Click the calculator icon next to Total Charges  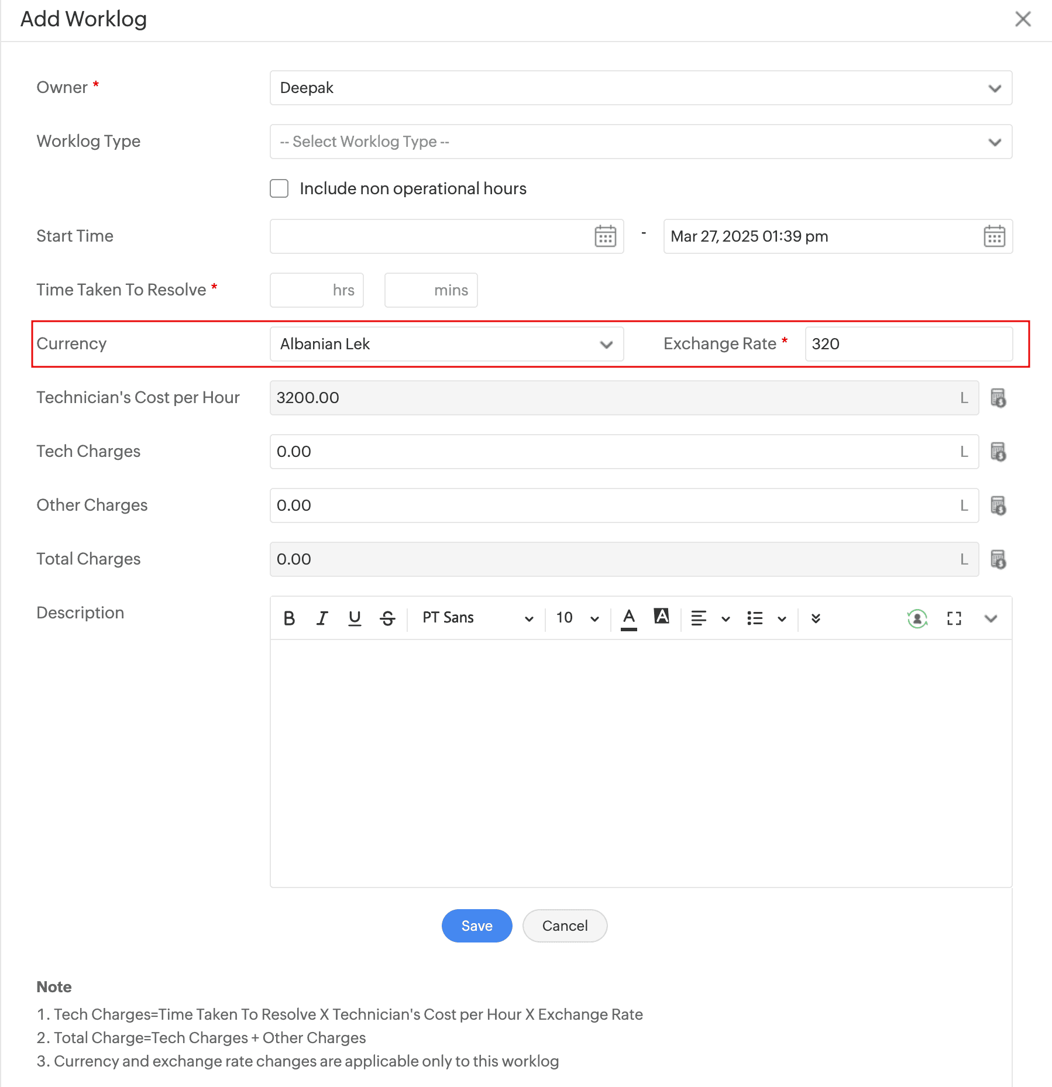pos(999,559)
